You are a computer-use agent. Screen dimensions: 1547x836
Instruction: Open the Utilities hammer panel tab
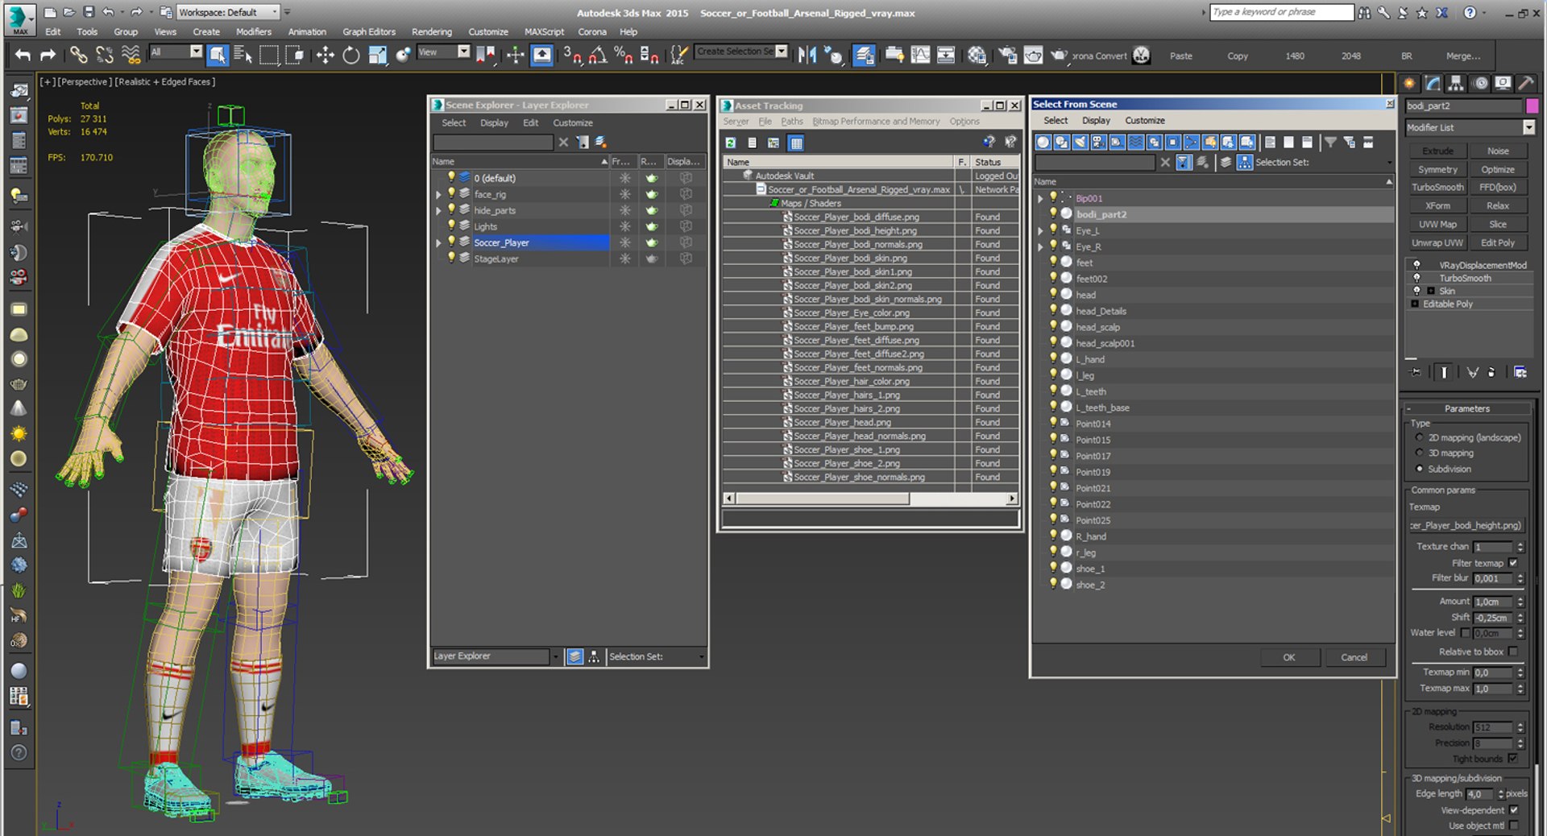(1525, 83)
